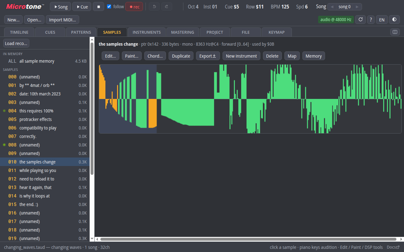Click the sample list scroll-down arrow
This screenshot has height=252, width=404.
click(x=92, y=239)
